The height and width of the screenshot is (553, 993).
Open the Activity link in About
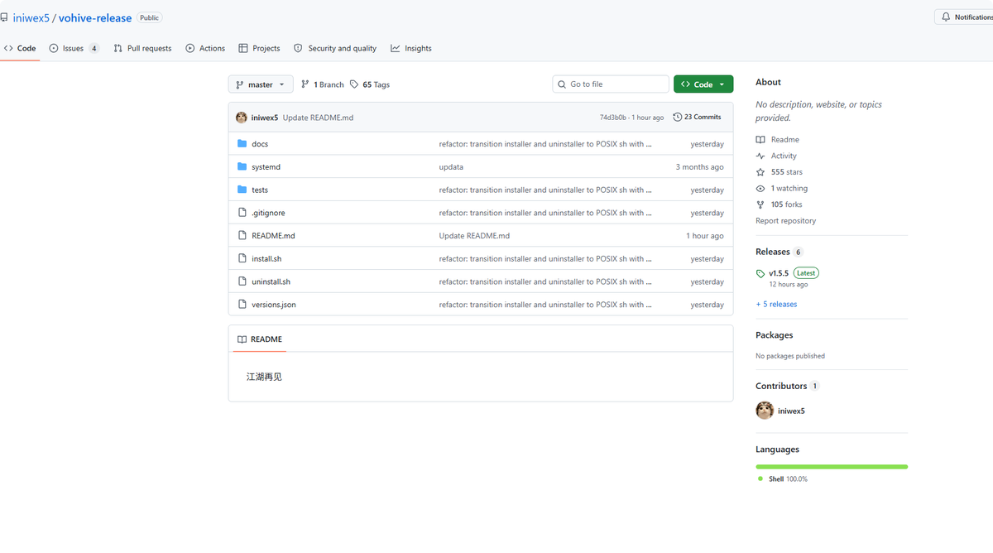pyautogui.click(x=776, y=156)
